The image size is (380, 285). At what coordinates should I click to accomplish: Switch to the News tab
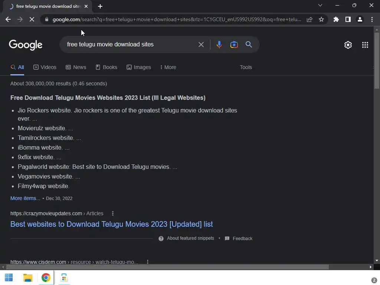76,68
